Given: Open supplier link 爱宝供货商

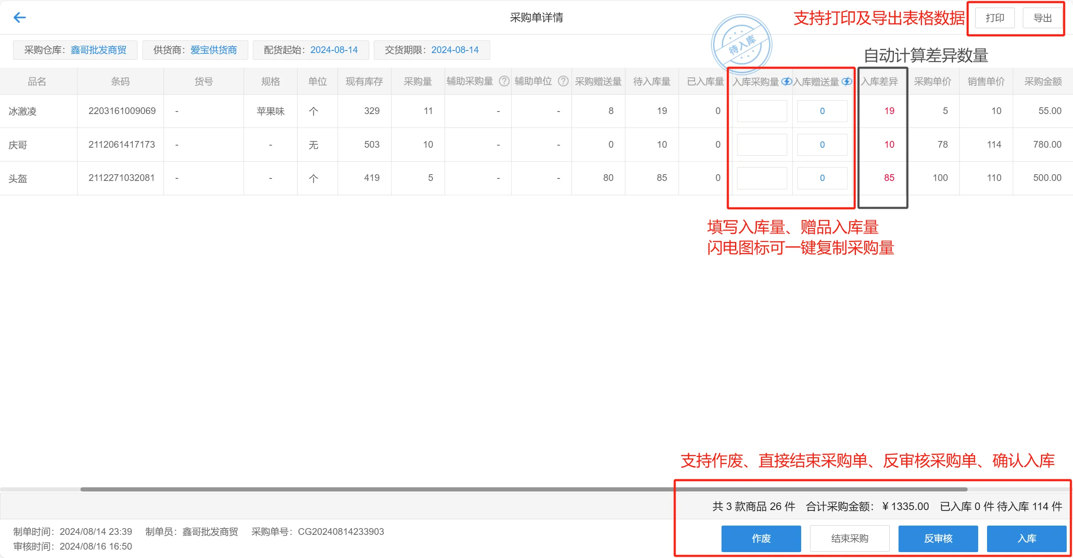Looking at the screenshot, I should click(213, 50).
